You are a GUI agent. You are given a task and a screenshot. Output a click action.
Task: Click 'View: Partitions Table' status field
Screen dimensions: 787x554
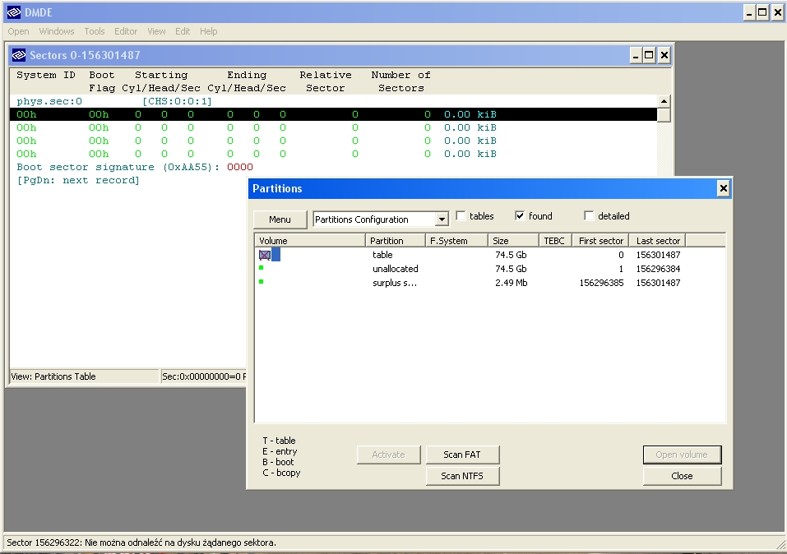pyautogui.click(x=84, y=376)
